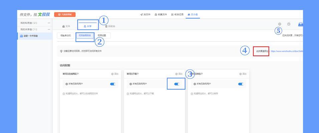Click info icon beside 都可以下载
The image size is (319, 133).
click(x=128, y=94)
